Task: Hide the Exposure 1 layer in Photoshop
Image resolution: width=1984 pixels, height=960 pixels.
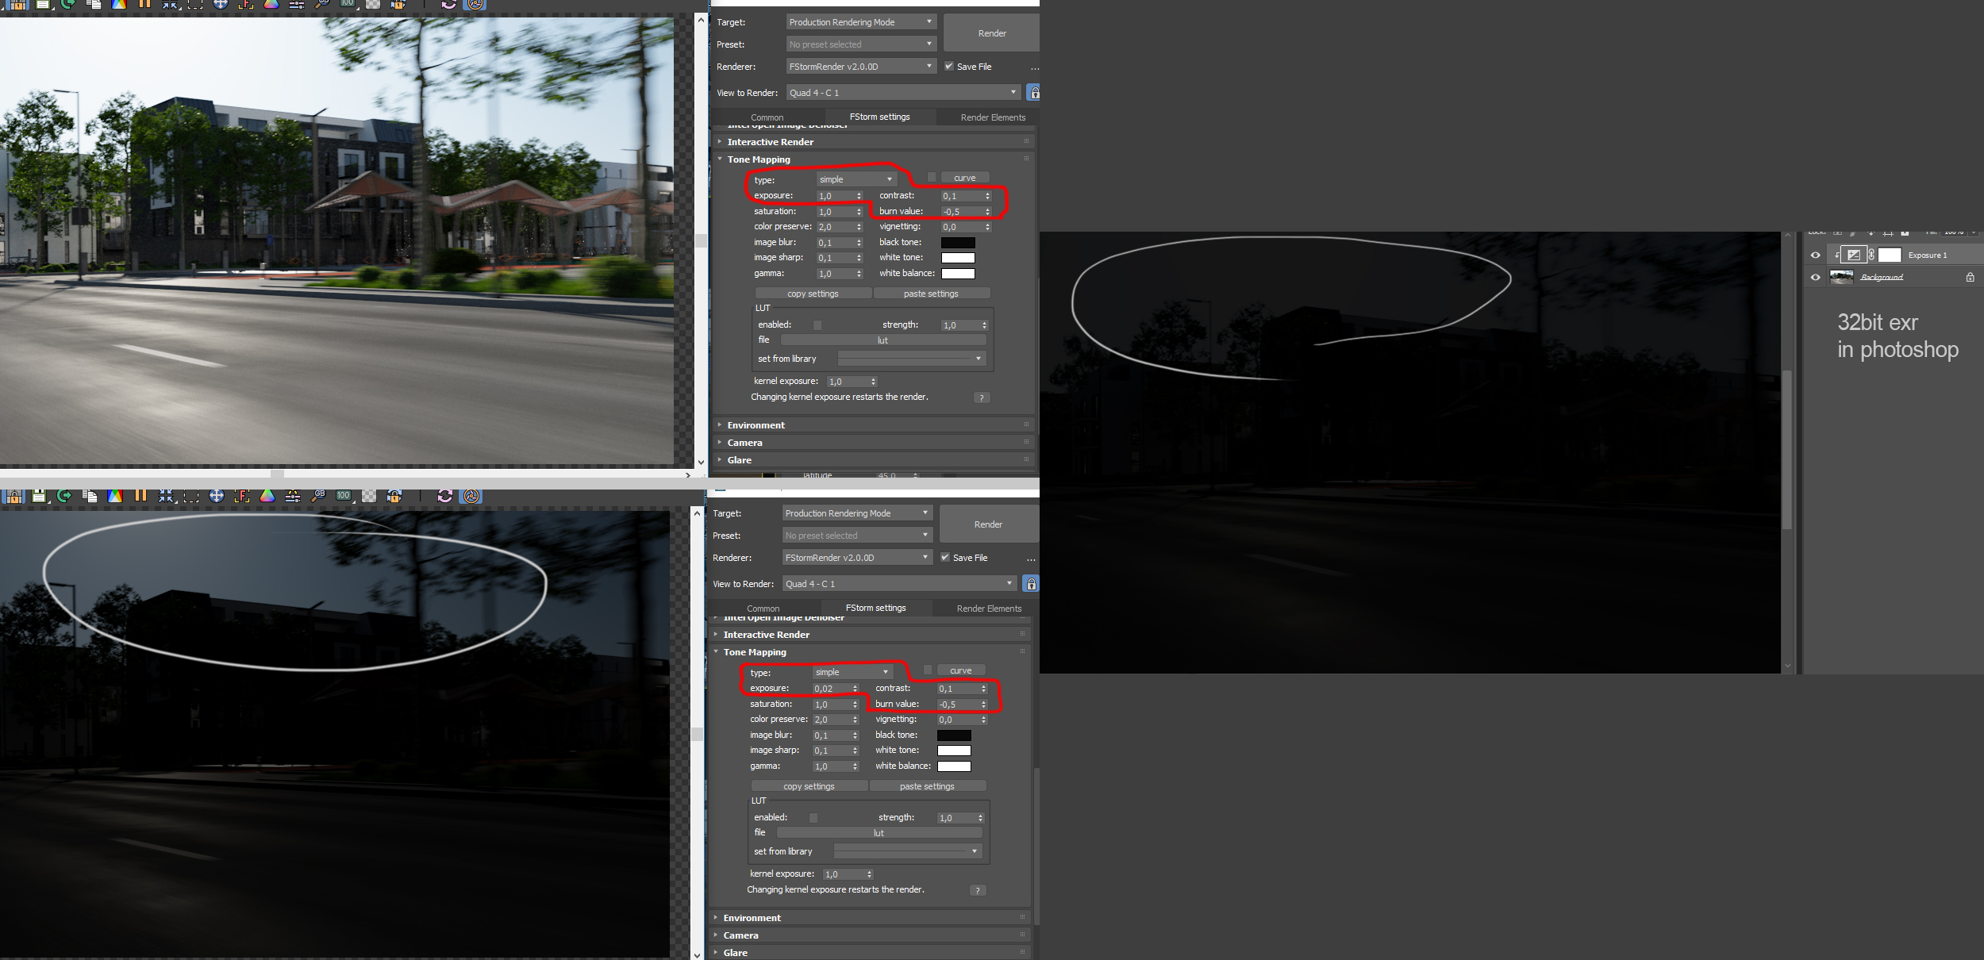Action: click(1815, 255)
